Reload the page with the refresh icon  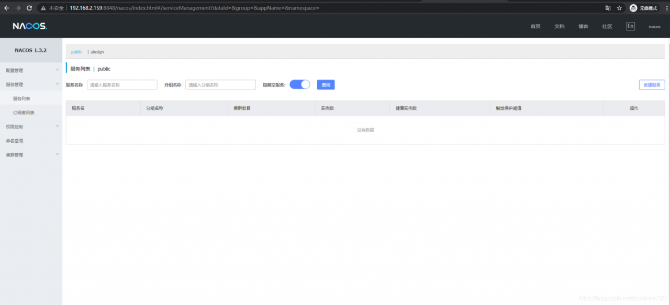[29, 8]
